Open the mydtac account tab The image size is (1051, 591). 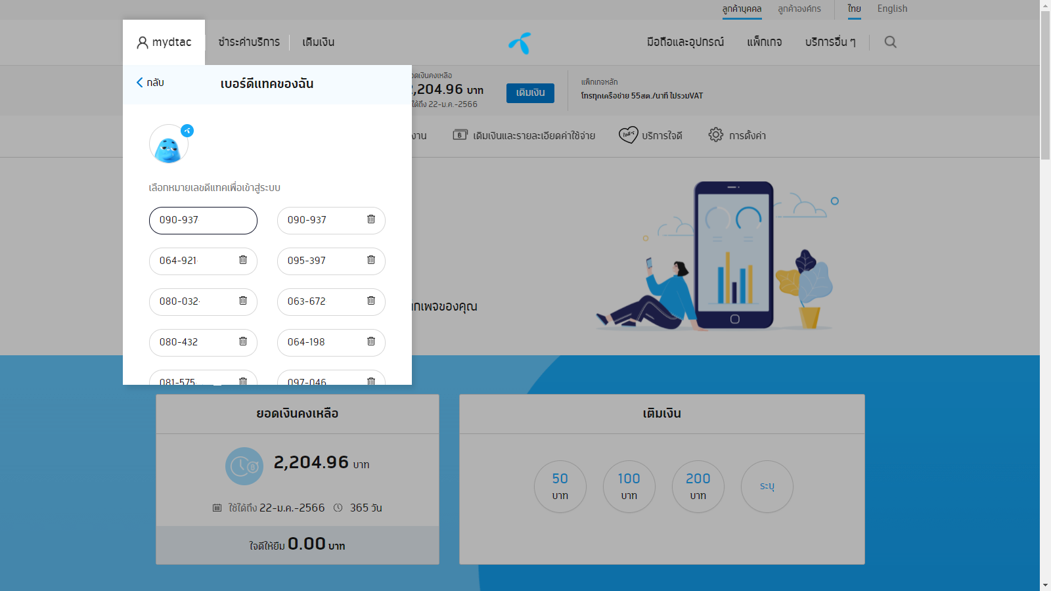coord(164,42)
